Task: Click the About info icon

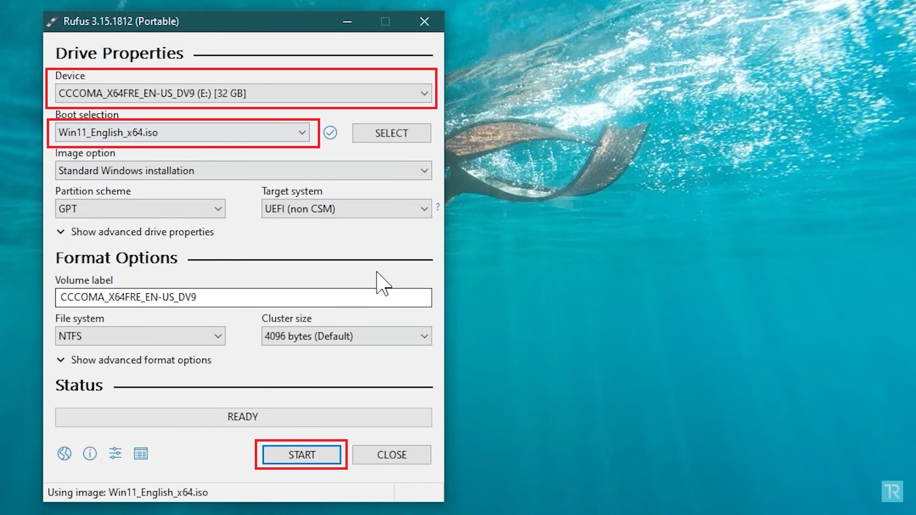Action: [x=90, y=453]
